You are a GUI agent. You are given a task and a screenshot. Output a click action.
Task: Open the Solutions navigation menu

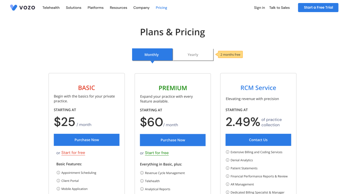[73, 8]
